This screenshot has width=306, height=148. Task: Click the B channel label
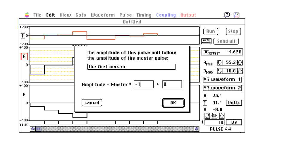pyautogui.click(x=24, y=95)
